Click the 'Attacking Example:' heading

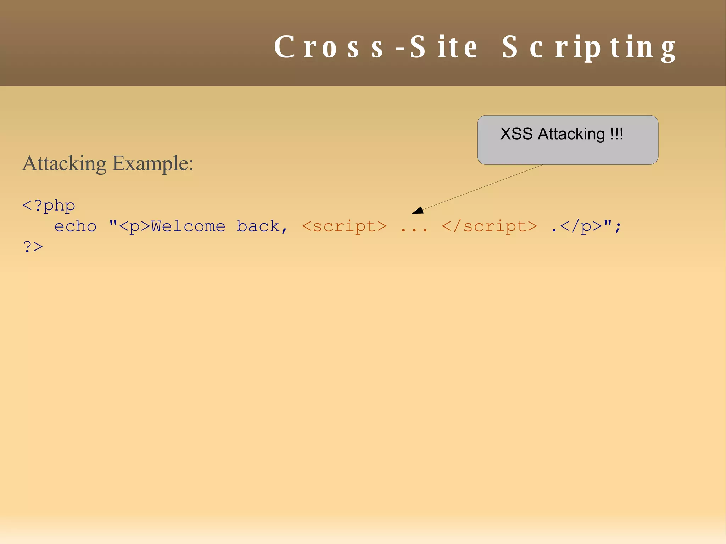coord(108,163)
